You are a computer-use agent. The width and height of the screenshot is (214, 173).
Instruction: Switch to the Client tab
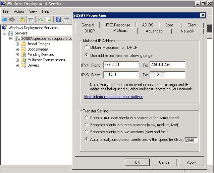tap(192, 25)
